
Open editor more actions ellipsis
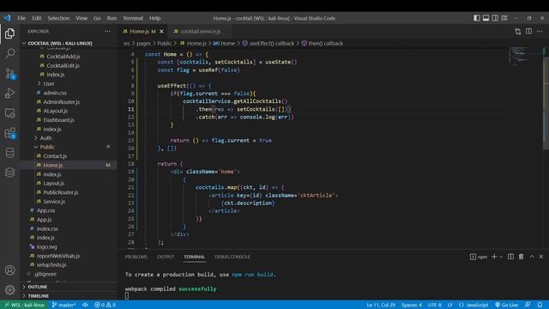(x=540, y=32)
